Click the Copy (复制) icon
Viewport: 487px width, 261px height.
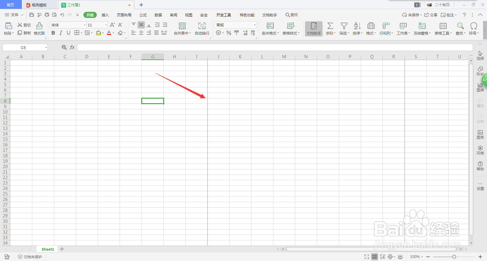[20, 33]
